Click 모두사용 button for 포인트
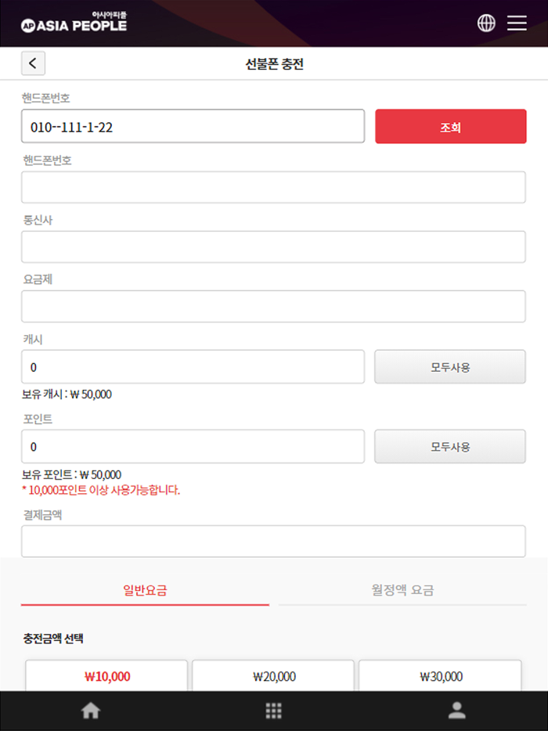The width and height of the screenshot is (548, 731). 450,447
